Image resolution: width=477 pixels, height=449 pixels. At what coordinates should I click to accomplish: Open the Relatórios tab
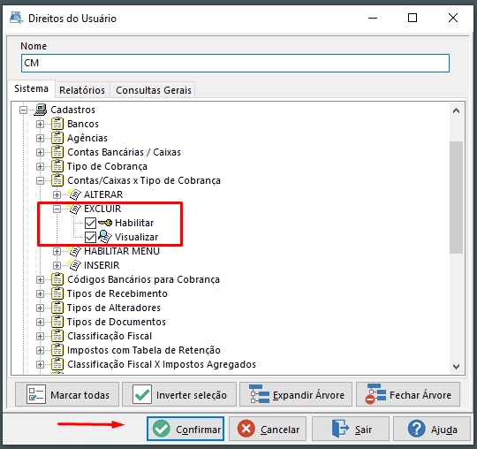[82, 90]
